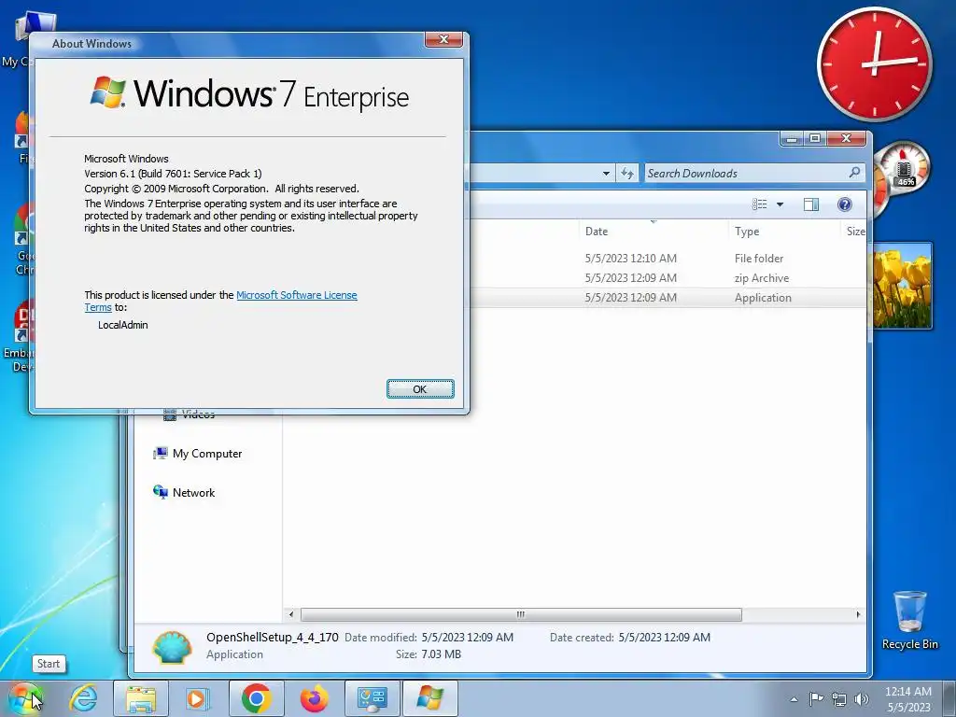
Task: Click the red clock desktop gadget
Action: coord(874,63)
